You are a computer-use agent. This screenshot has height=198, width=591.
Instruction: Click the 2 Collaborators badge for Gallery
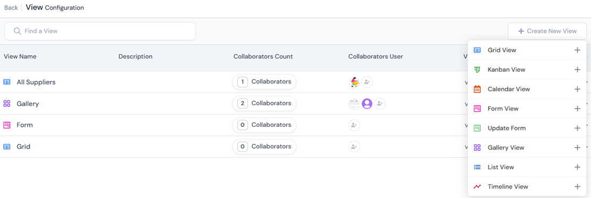tap(264, 104)
